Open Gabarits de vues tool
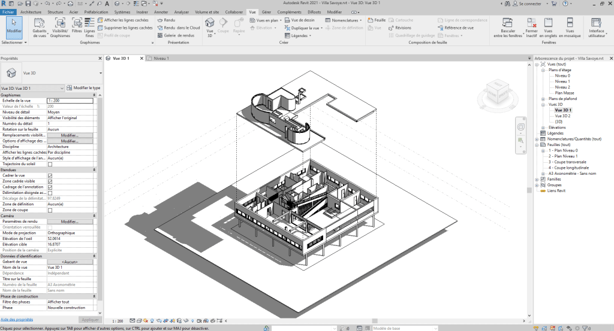Screen dimensions: 614x331 [x=39, y=28]
